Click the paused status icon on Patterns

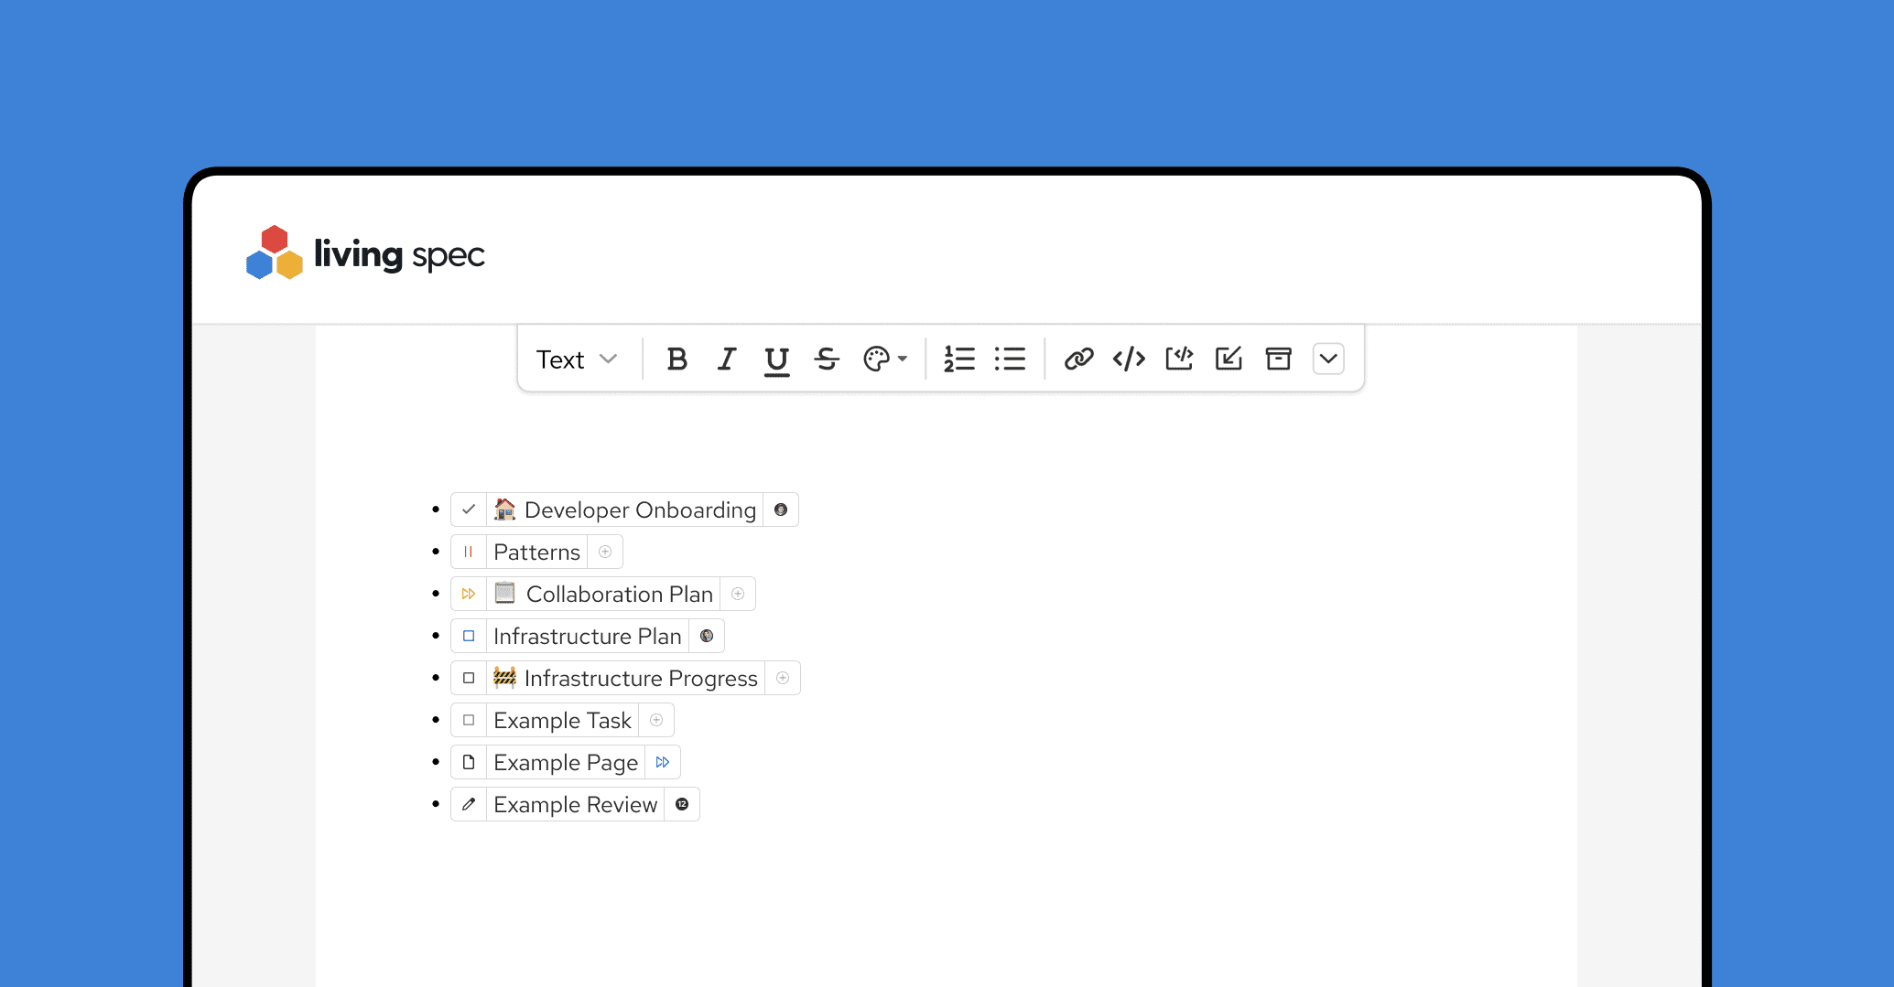coord(469,552)
